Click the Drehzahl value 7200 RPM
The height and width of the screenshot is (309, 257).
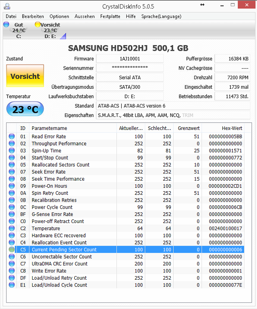click(x=232, y=77)
